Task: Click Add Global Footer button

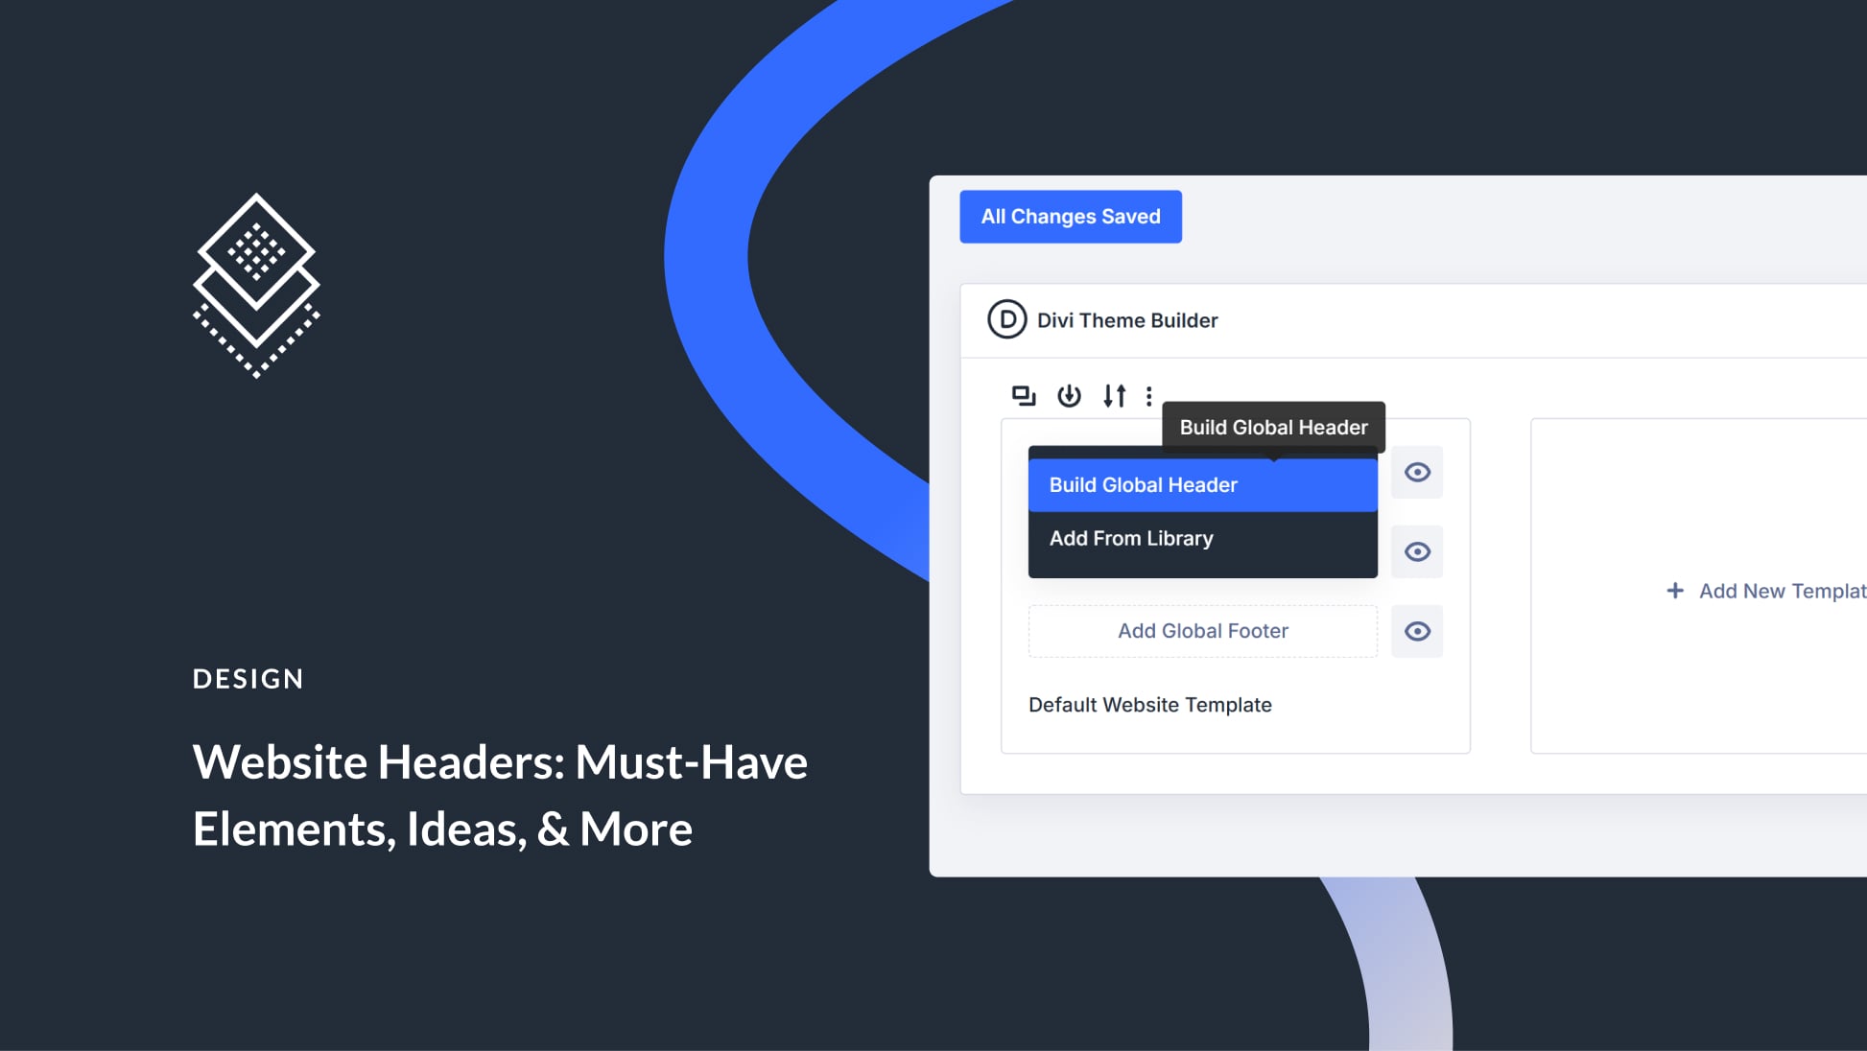Action: pyautogui.click(x=1203, y=629)
